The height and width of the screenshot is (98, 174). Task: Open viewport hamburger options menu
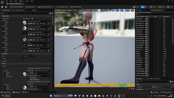coord(56,10)
